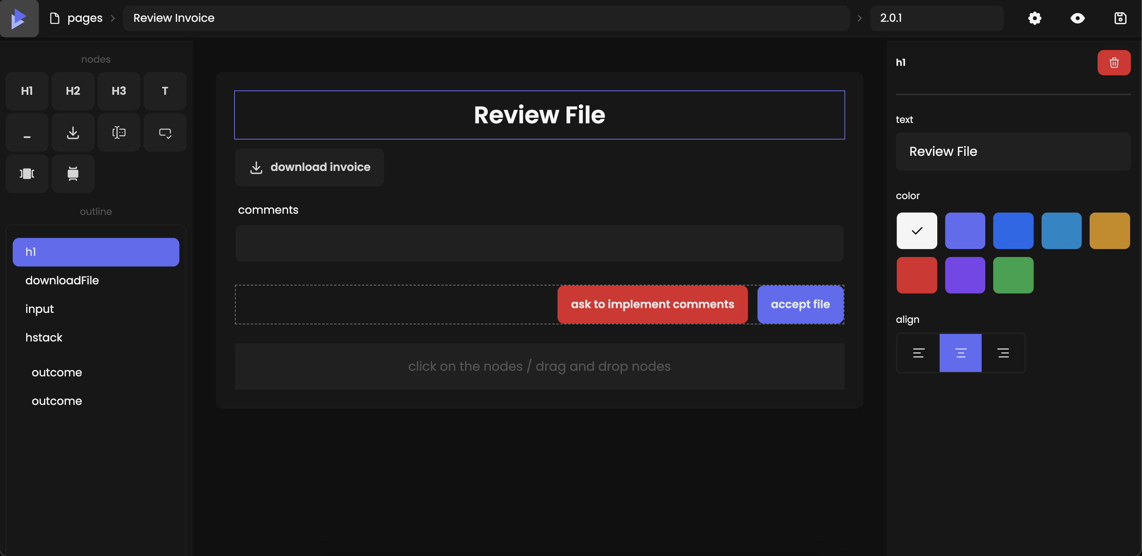The height and width of the screenshot is (556, 1142).
Task: Open page settings gear
Action: pyautogui.click(x=1034, y=18)
